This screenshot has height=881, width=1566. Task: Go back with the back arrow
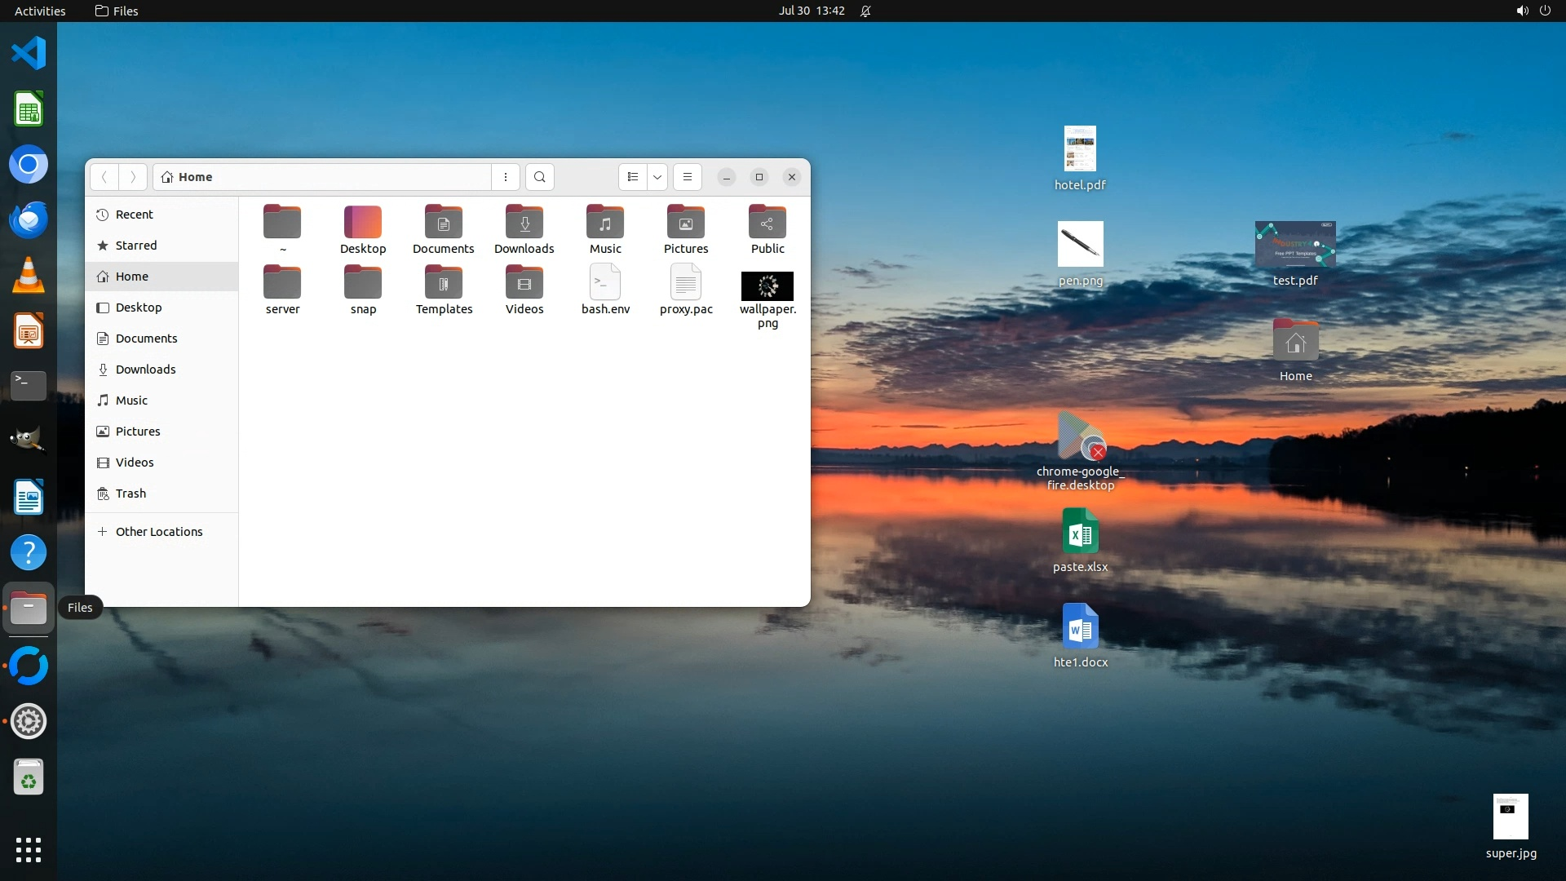(104, 177)
